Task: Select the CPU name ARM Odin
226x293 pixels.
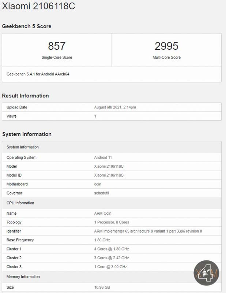Action: tap(103, 214)
